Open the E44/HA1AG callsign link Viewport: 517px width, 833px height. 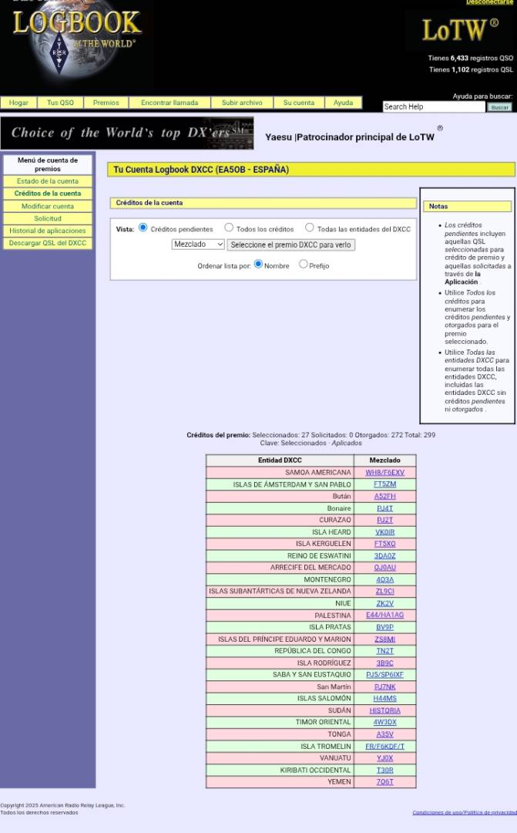tap(384, 615)
